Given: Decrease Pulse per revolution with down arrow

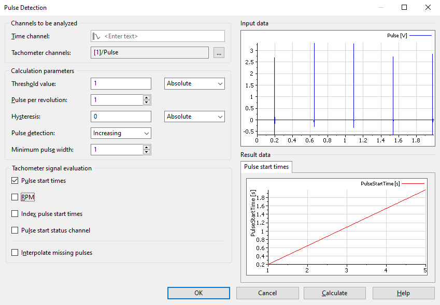Looking at the screenshot, I should (147, 103).
